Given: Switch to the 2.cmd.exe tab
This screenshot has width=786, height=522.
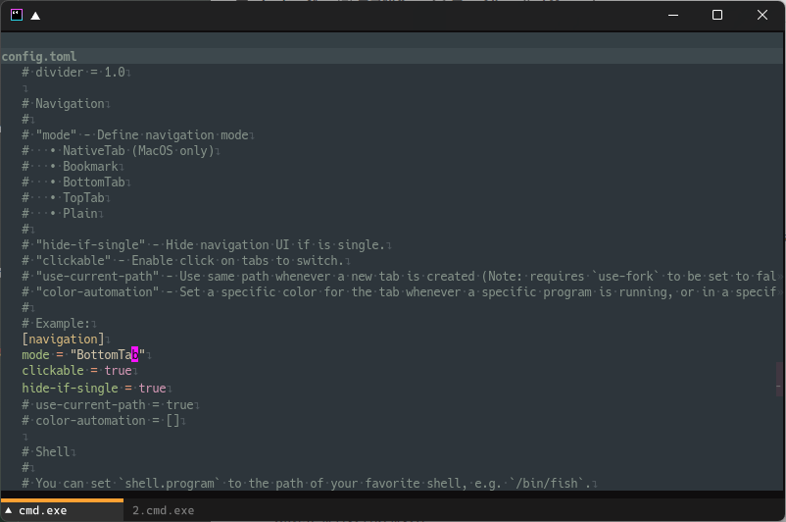Looking at the screenshot, I should (x=164, y=510).
